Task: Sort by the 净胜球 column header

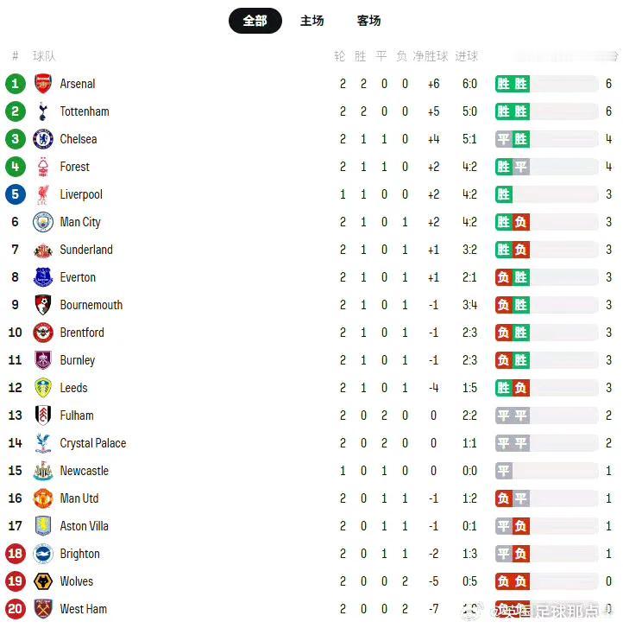Action: click(430, 56)
